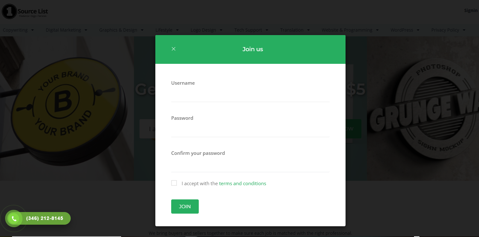Open the Lifestyle menu
479x237 pixels.
coord(164,30)
